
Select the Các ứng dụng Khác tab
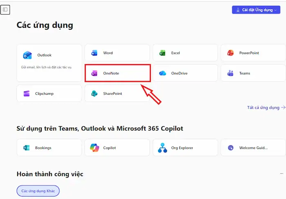click(x=38, y=191)
